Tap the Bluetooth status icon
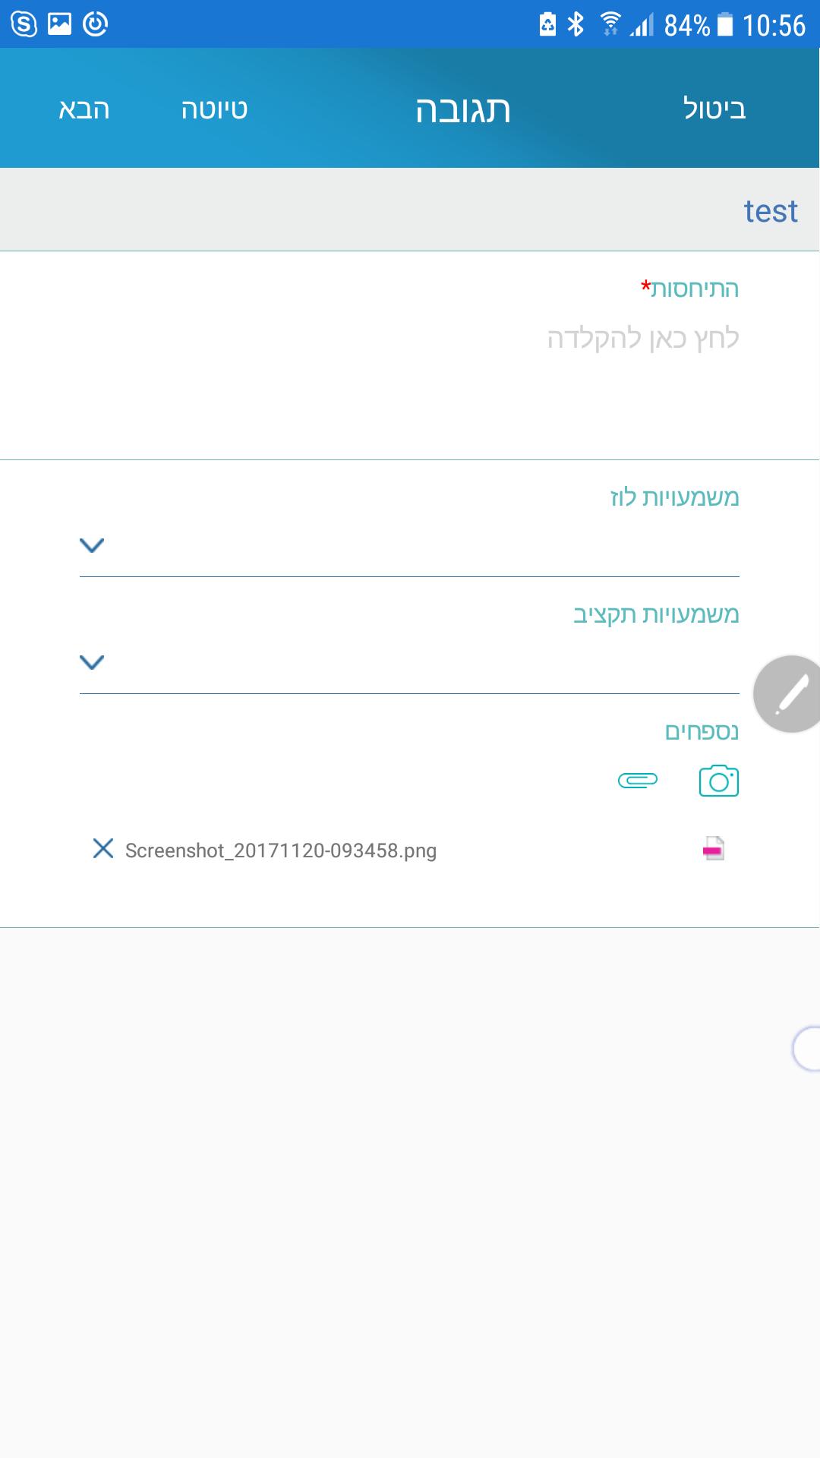 coord(576,25)
